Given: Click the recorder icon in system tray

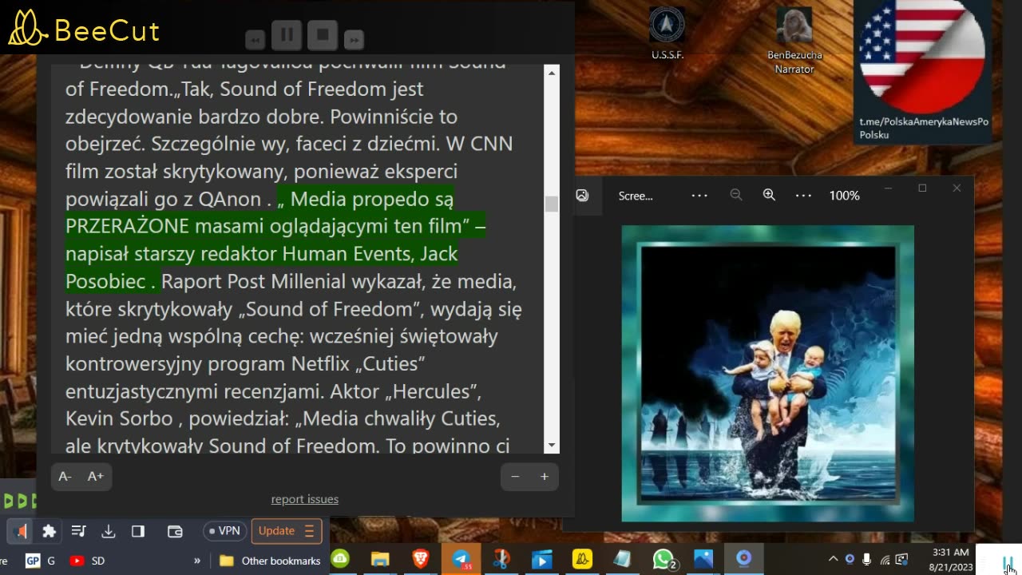Looking at the screenshot, I should [x=850, y=559].
